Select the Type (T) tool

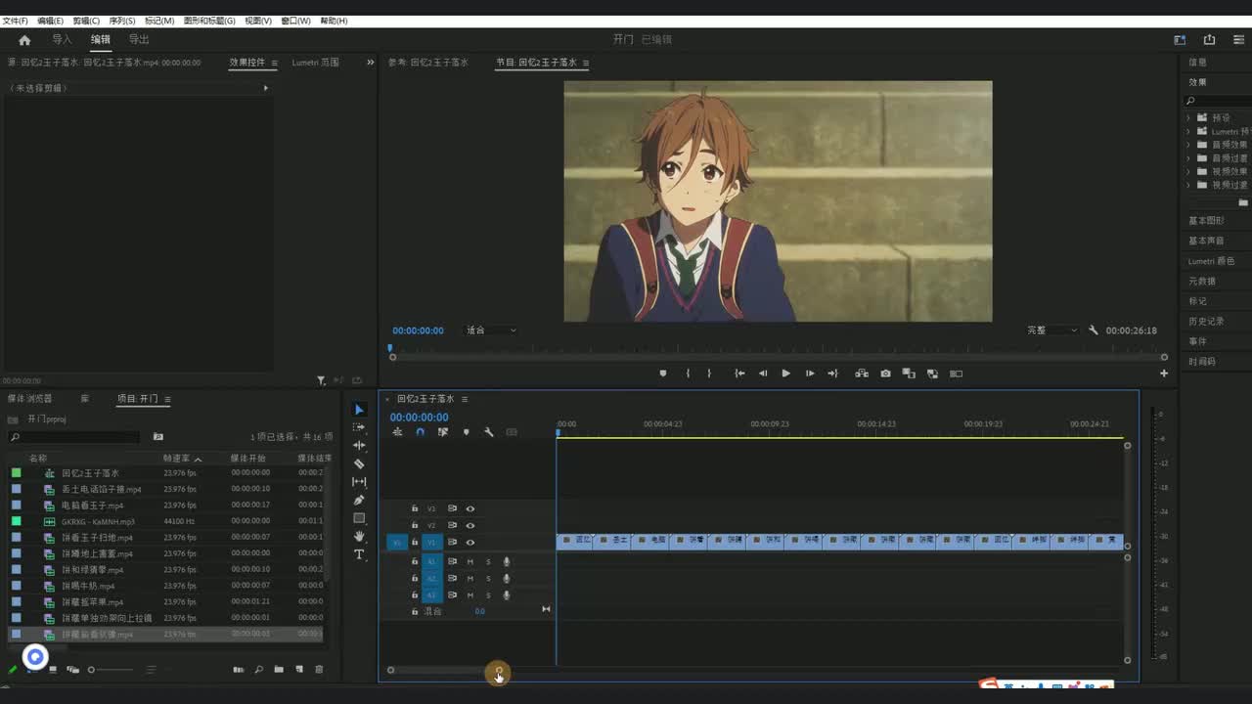point(359,554)
